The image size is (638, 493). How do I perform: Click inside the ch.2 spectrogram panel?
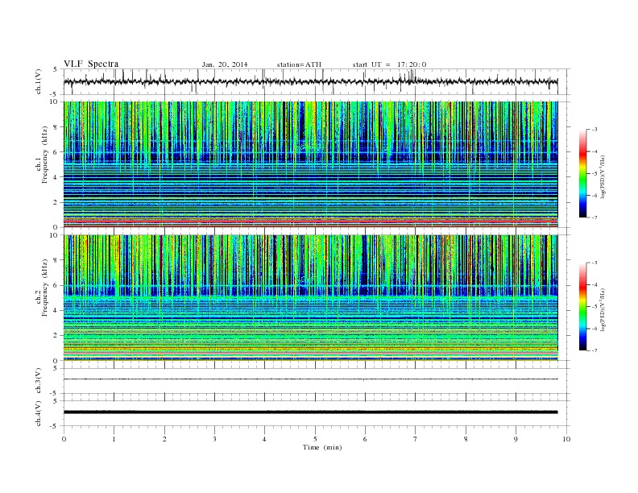[x=310, y=298]
